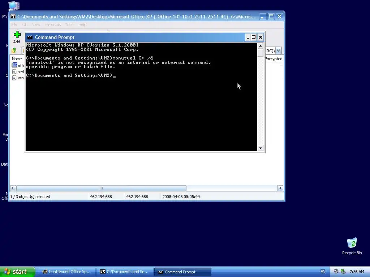Click 7-Zip horizontal scroll right arrow
The height and width of the screenshot is (277, 370).
[x=280, y=188]
